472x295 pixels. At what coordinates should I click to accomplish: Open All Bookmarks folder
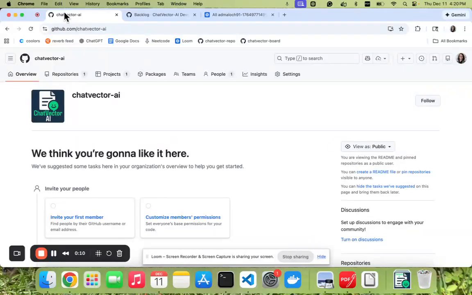450,41
